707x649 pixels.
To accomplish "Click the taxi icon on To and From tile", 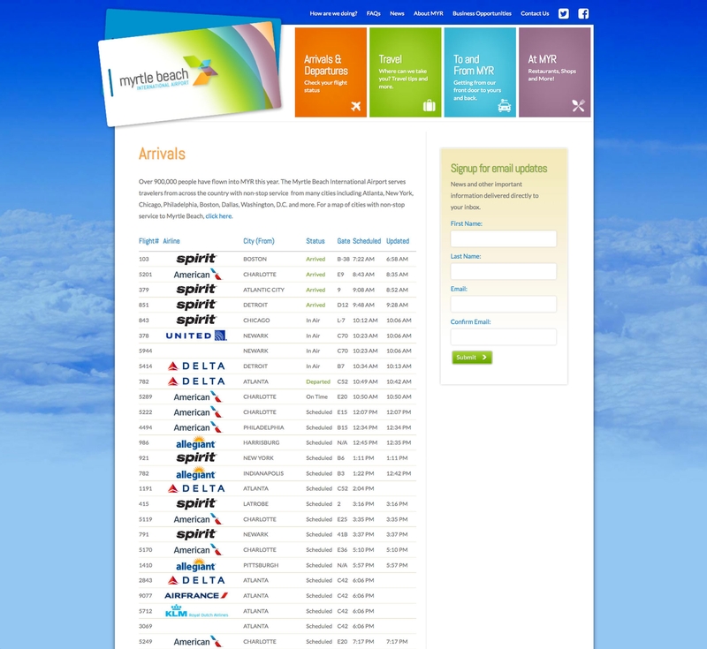I will pos(504,106).
